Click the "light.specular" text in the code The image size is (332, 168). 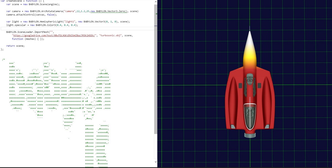pos(16,25)
